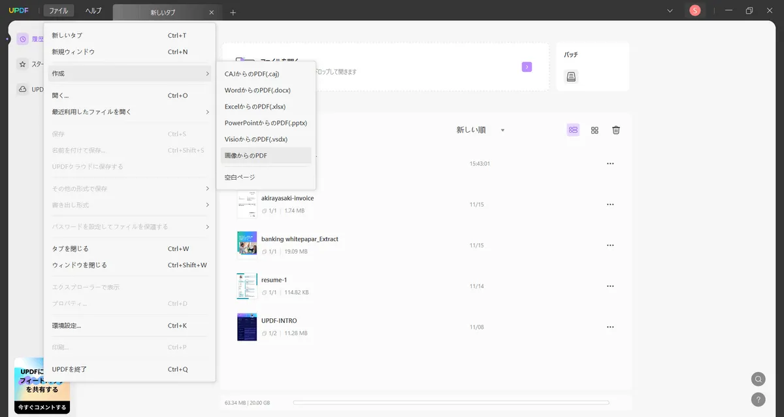Select 新規ウィンドウ menu entry

coord(129,52)
